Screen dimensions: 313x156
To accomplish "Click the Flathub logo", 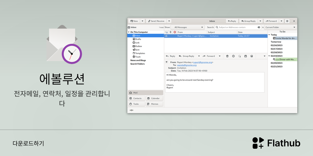I will click(276, 143).
